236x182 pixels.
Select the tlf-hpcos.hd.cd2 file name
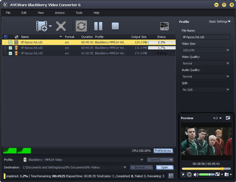coord(32,48)
